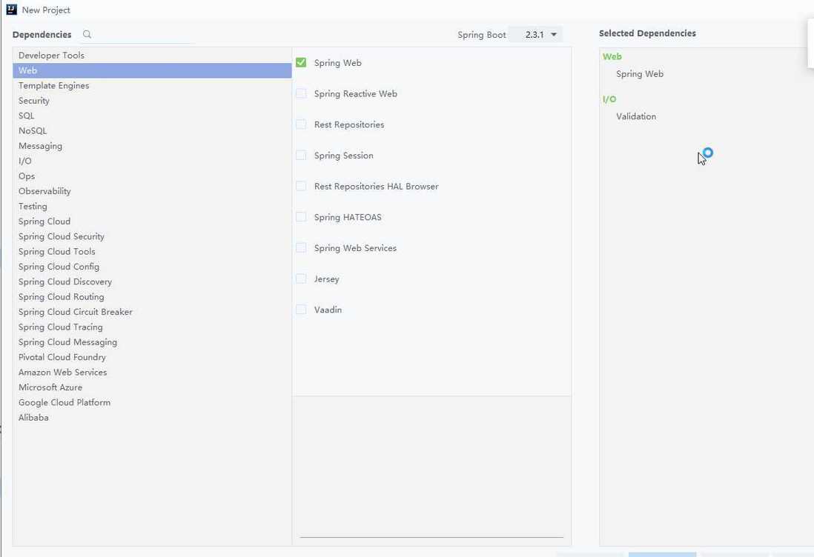Select Spring Cloud Messaging category

(x=152, y=341)
